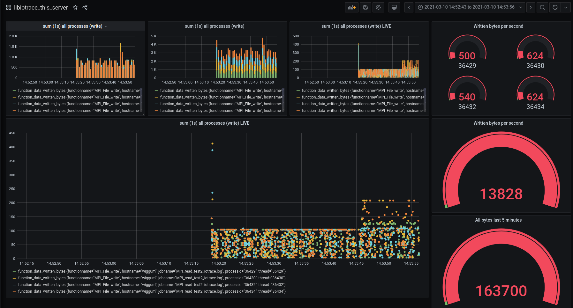Toggle first legend entry in small LIVE panel

point(363,91)
